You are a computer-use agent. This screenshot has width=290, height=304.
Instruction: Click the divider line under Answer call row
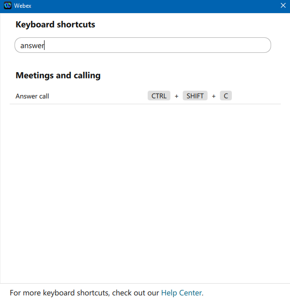(x=145, y=104)
